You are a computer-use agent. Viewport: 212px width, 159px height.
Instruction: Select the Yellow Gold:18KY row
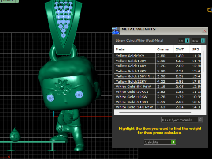[157, 71]
